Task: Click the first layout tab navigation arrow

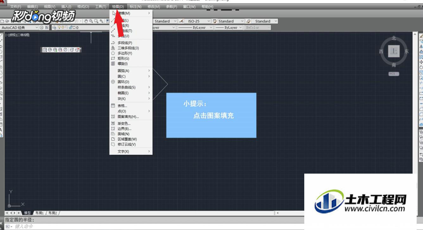Action: pos(7,213)
